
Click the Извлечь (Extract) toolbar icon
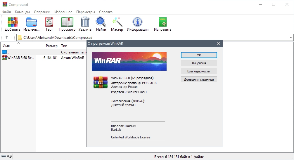[x=31, y=22]
